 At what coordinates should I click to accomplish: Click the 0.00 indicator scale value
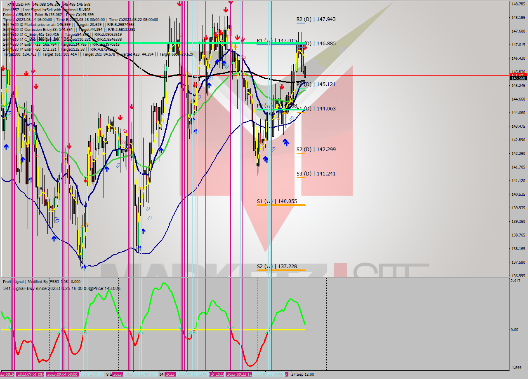pos(515,330)
